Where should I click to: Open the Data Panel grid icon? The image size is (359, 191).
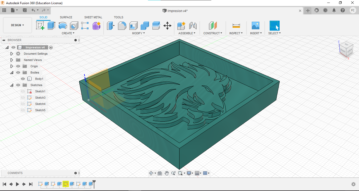coord(4,10)
